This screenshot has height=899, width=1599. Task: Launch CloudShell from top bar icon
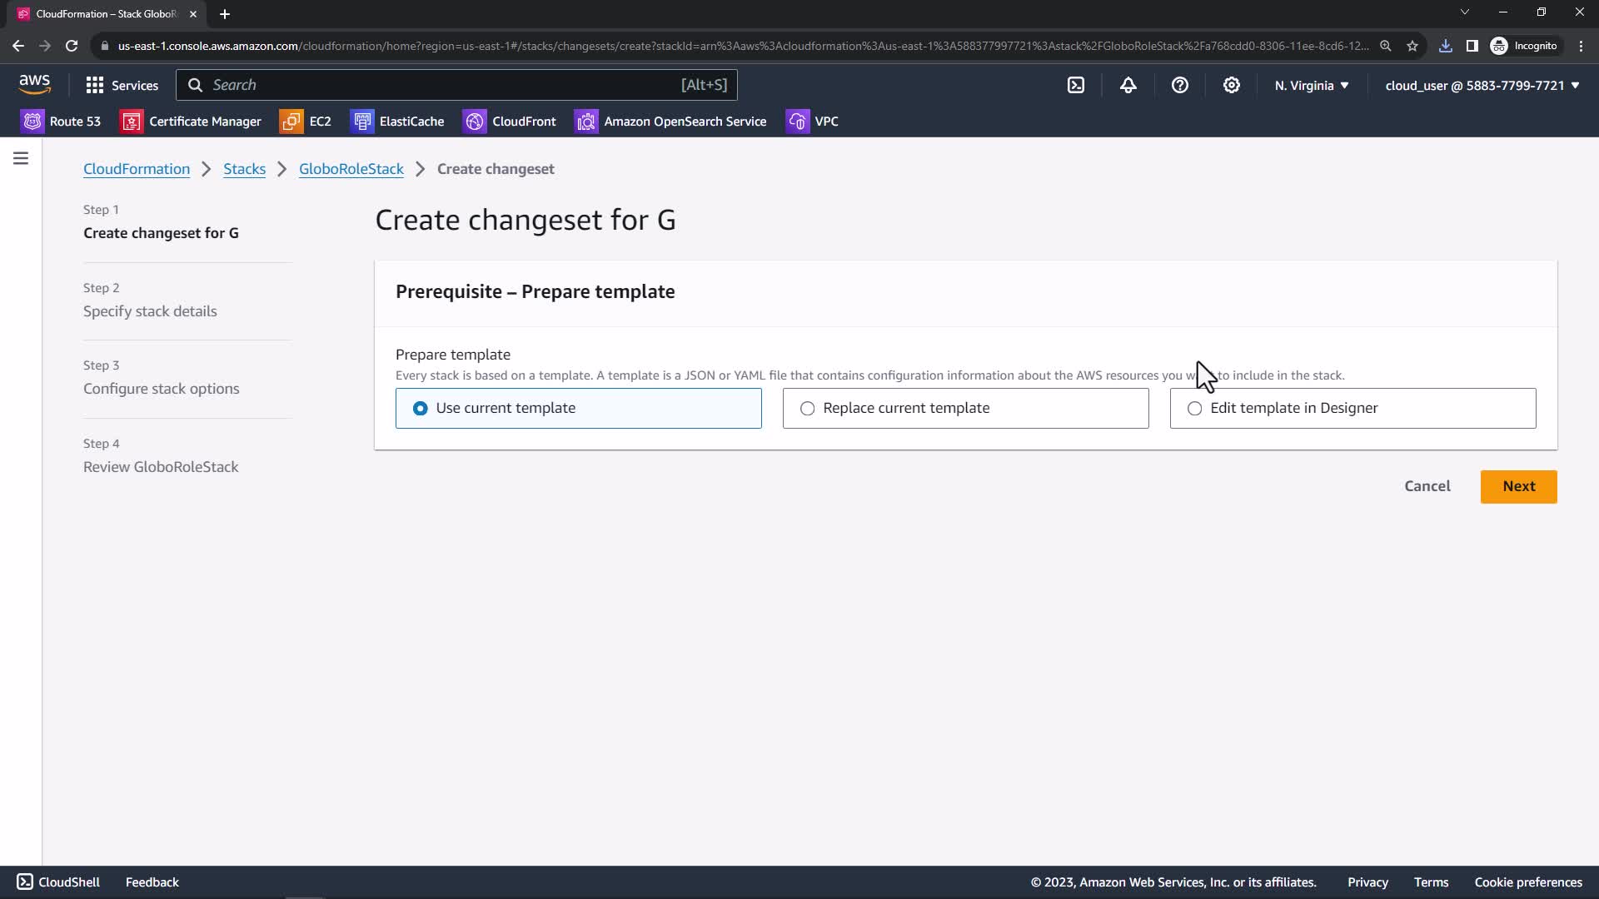click(1076, 85)
